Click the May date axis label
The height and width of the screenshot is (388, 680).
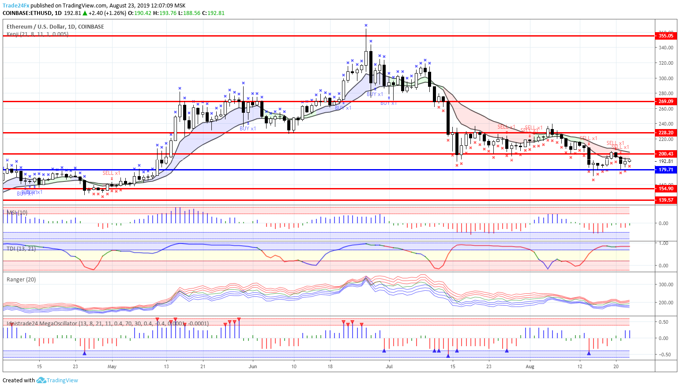point(112,366)
